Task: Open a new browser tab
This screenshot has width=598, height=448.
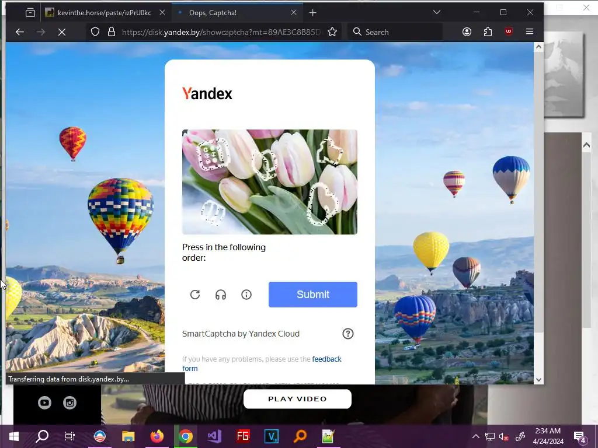Action: click(313, 13)
